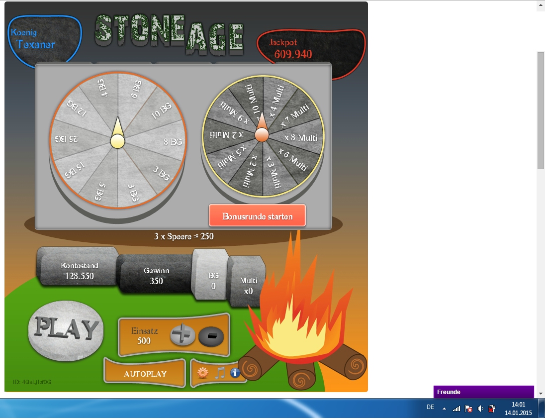Screen dimensions: 547x420
Task: Click the game ID text
Action: point(32,382)
